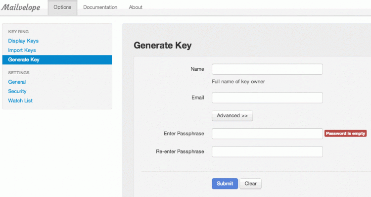
Task: Click the 'SETTINGS' section header
Action: pos(19,72)
